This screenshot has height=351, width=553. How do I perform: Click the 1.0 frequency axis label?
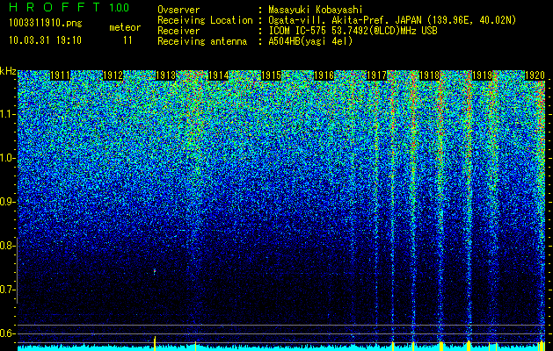[x=6, y=158]
